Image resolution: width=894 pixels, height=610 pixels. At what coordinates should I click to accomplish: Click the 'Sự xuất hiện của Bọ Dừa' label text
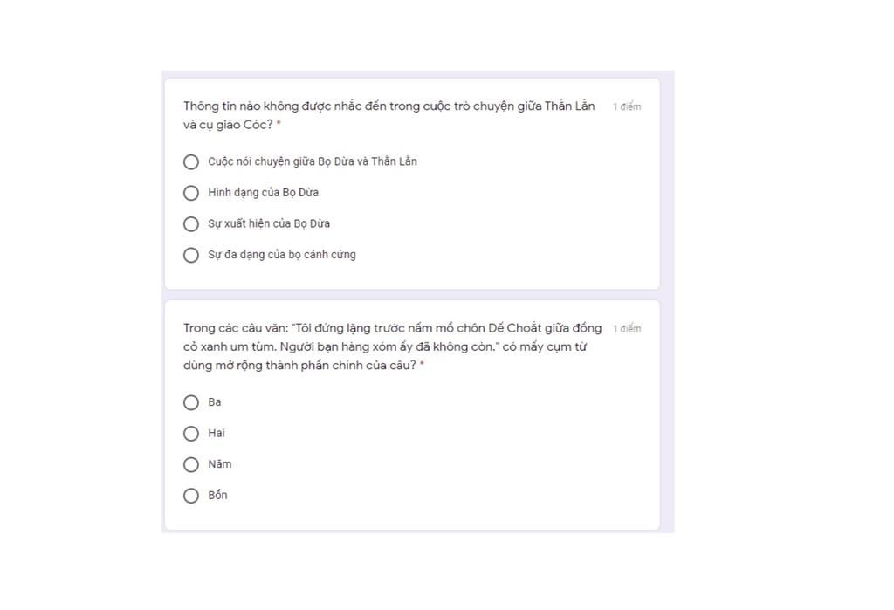(x=269, y=223)
